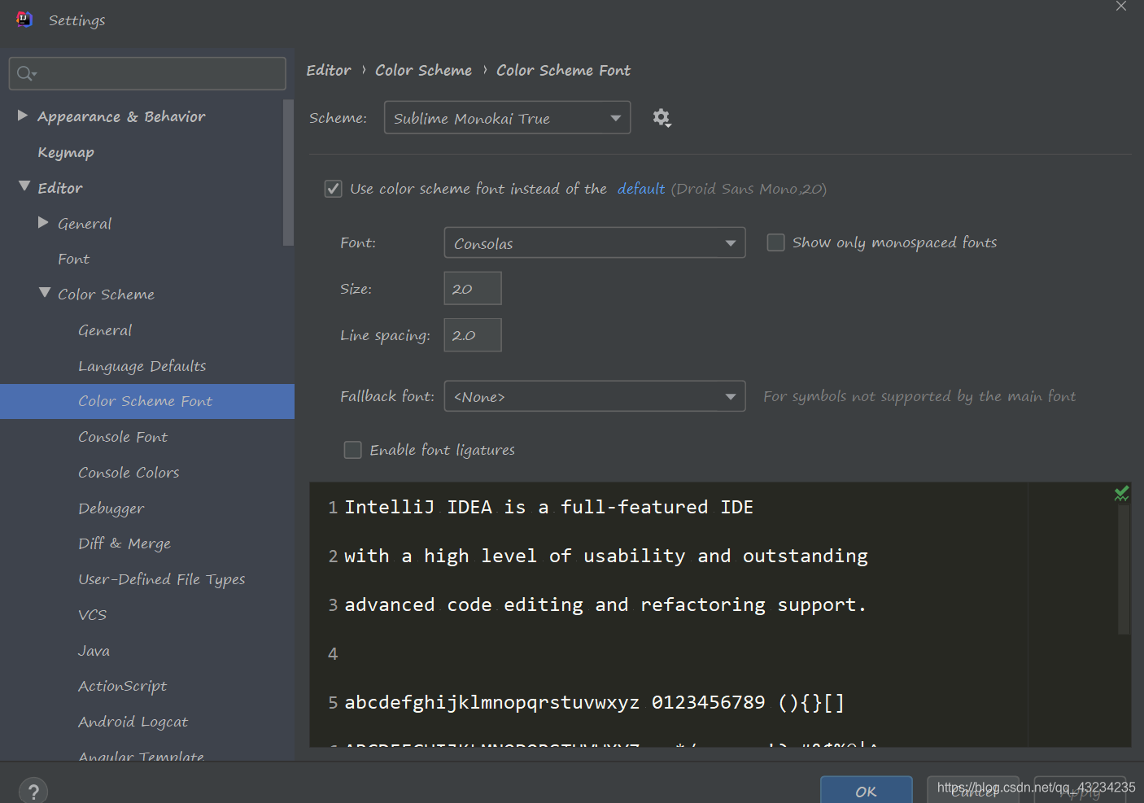
Task: Click the preview editor vertical scrollbar
Action: click(1124, 570)
